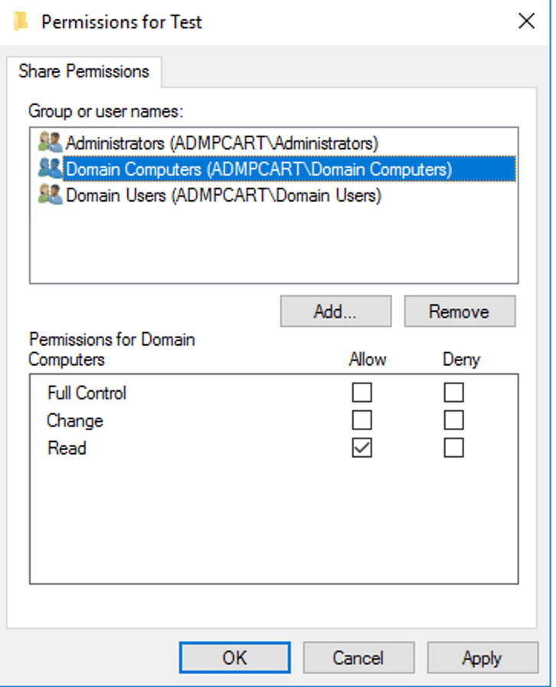Close the Permissions for Test dialog
Image resolution: width=556 pixels, height=687 pixels.
tap(526, 21)
